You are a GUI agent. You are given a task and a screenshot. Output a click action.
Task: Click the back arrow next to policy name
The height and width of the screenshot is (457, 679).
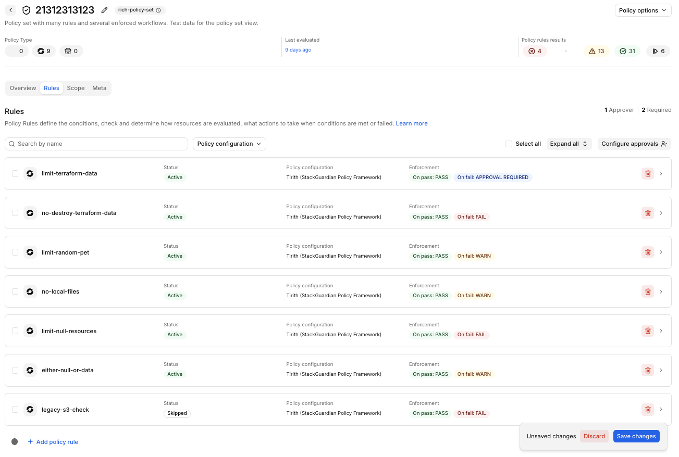pos(10,10)
